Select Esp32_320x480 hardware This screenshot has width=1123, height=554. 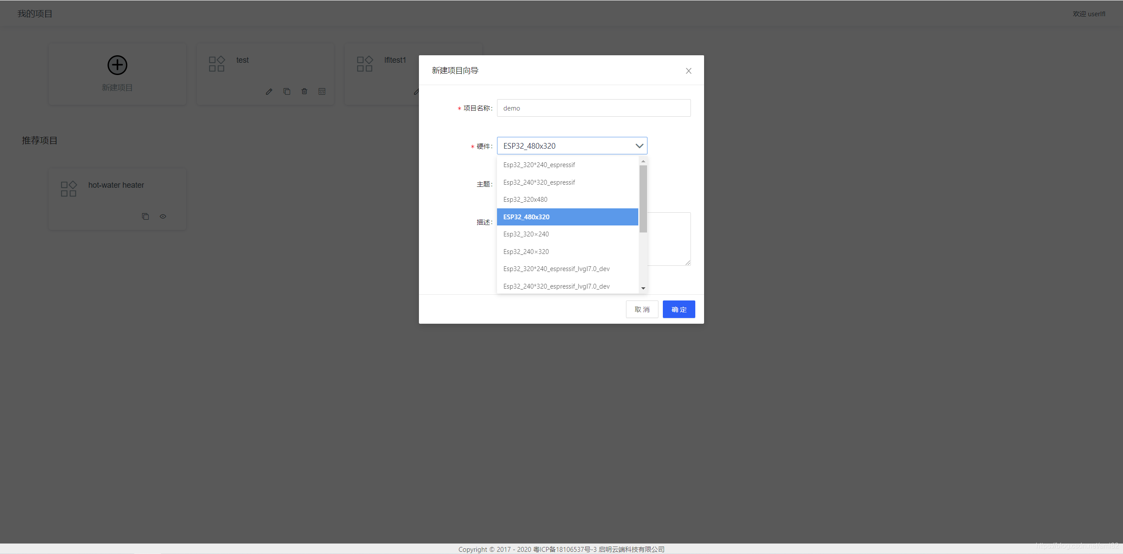pos(567,200)
